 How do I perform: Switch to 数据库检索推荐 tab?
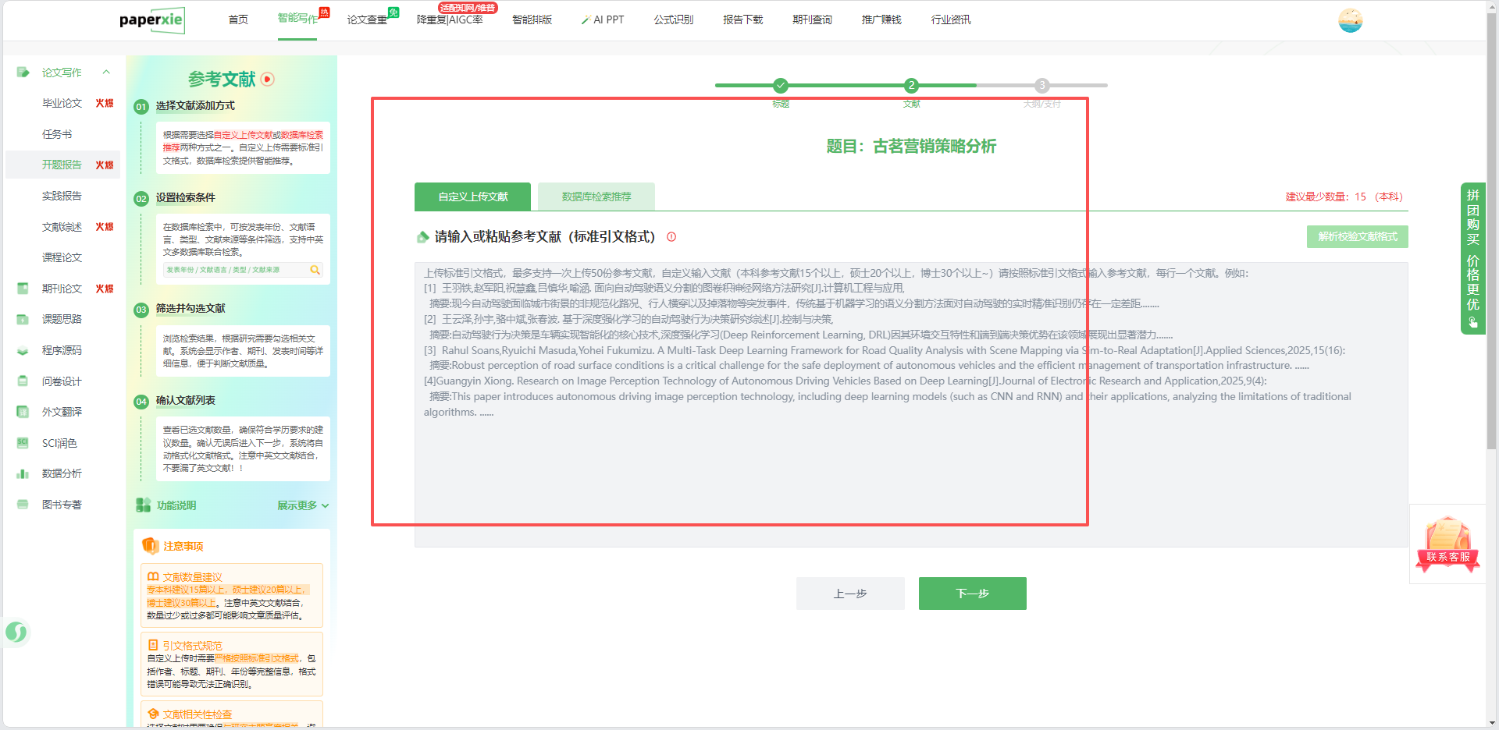pos(596,197)
